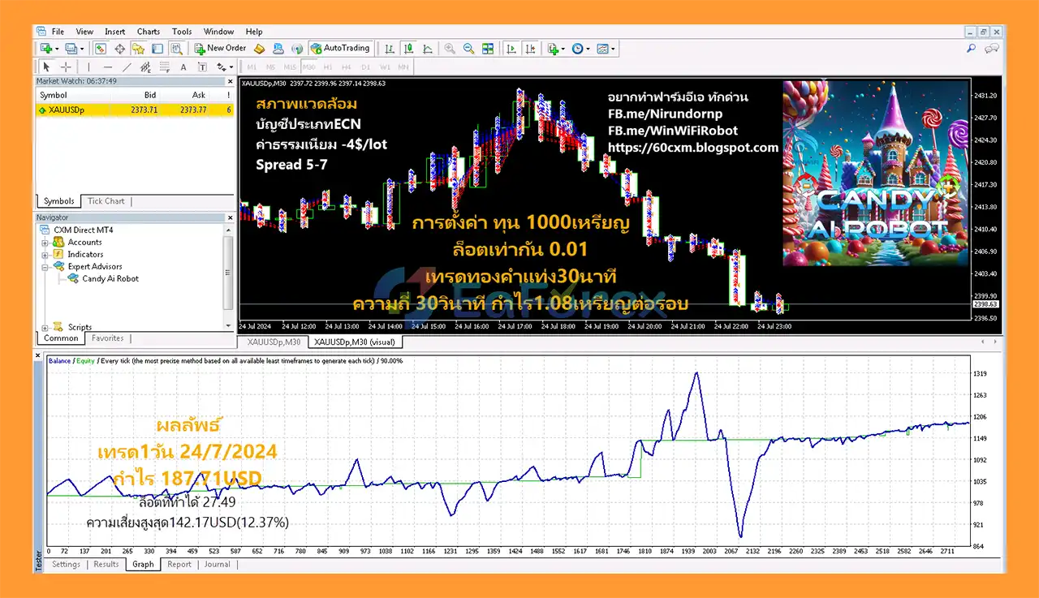Screen dimensions: 1039x598
Task: Select Candy Ai Robot in Navigator
Action: [x=110, y=278]
